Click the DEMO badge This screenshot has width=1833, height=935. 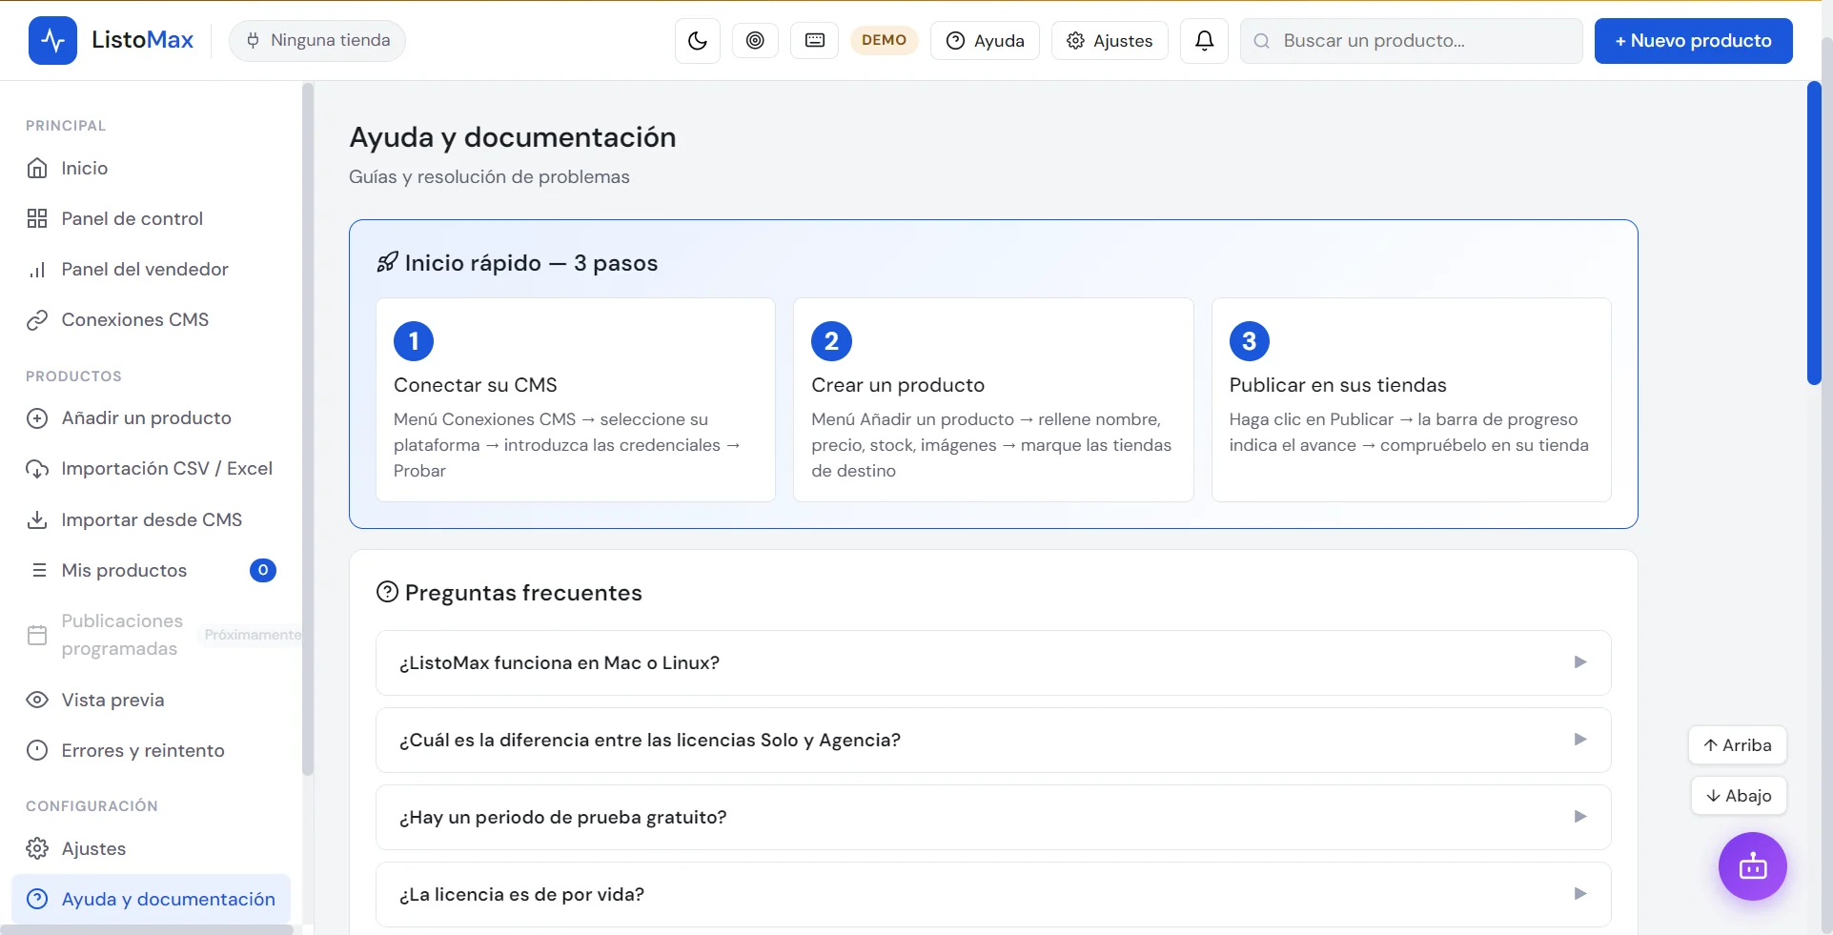[884, 40]
